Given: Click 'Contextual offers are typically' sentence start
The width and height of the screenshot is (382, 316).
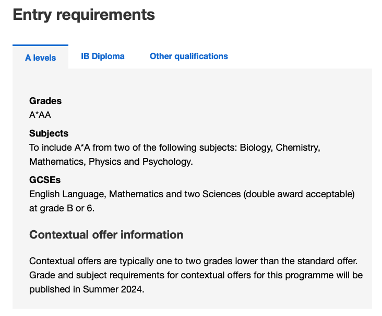Looking at the screenshot, I should pos(83,261).
